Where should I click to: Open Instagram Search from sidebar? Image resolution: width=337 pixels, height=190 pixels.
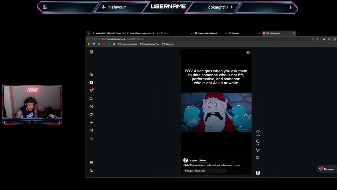[91, 99]
